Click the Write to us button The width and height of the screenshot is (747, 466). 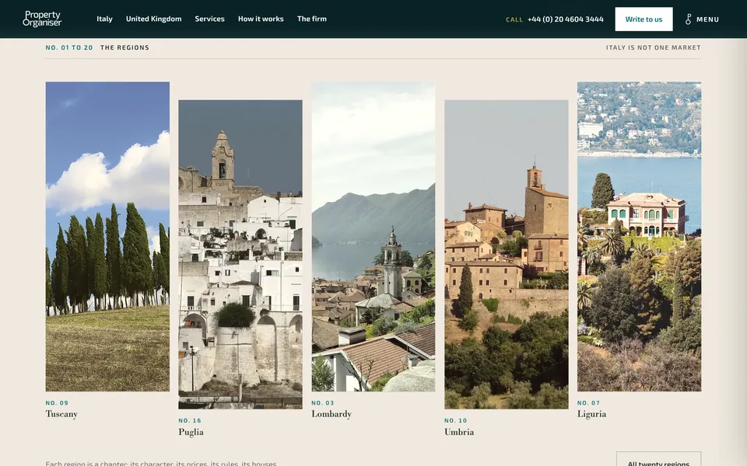644,19
